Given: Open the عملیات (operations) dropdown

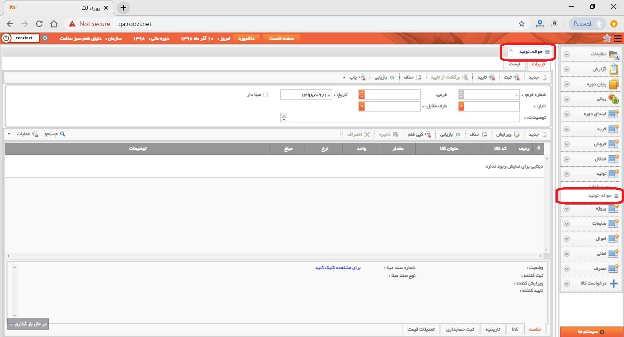Looking at the screenshot, I should [23, 134].
